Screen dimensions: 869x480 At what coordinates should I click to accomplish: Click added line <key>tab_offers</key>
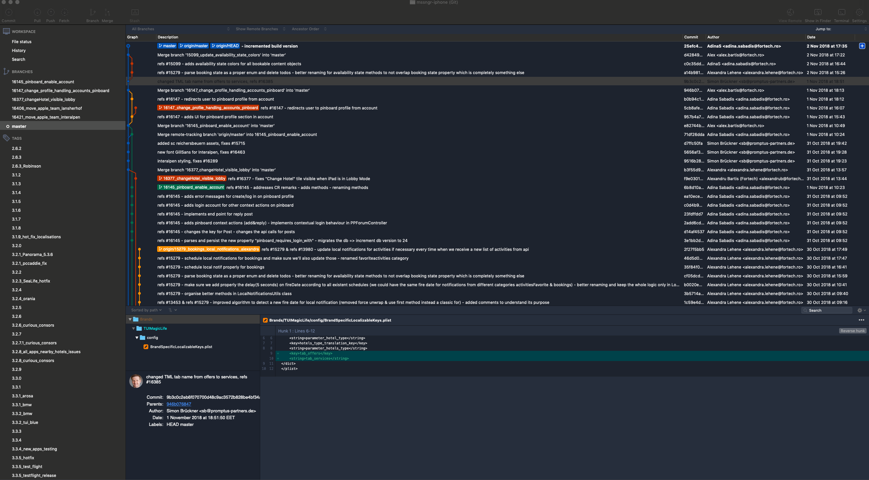tap(311, 353)
